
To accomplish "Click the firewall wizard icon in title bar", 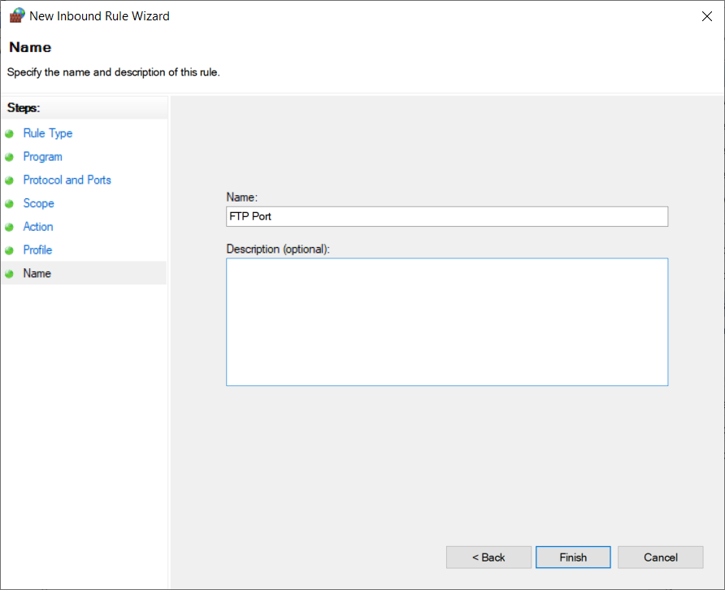I will pyautogui.click(x=16, y=15).
